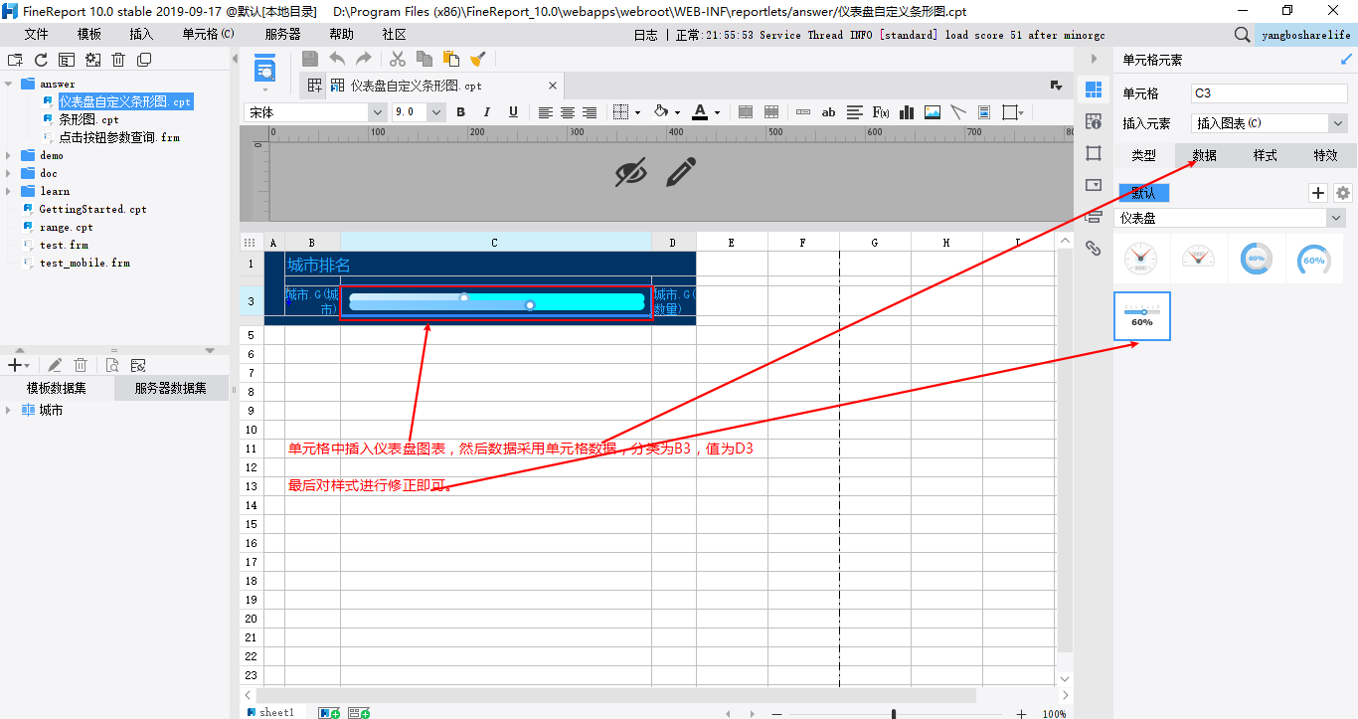Select the slider 60% gauge thumbnail
Viewport: 1358px width, 719px height.
pos(1142,316)
